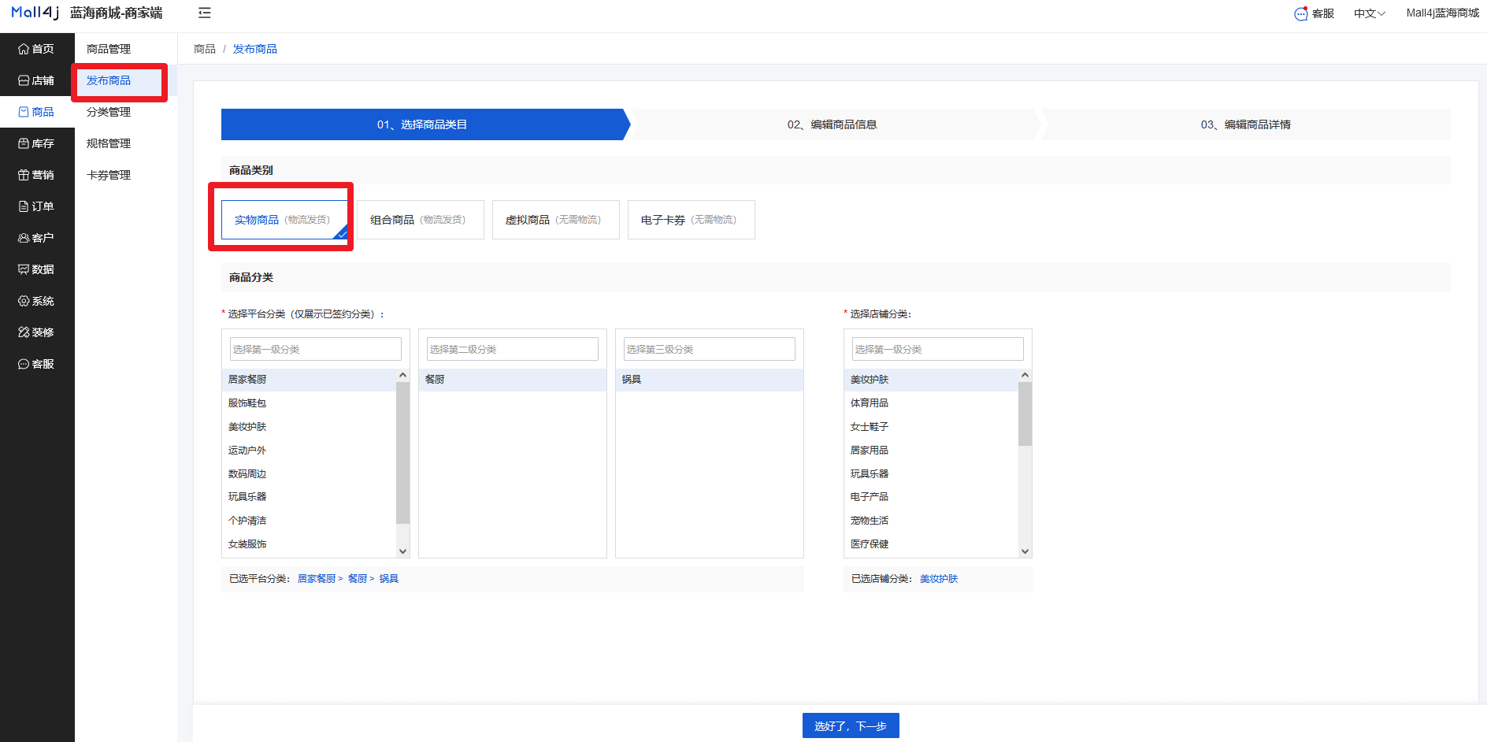Click platform list scroll-up arrow
This screenshot has height=742, width=1487.
click(x=403, y=375)
